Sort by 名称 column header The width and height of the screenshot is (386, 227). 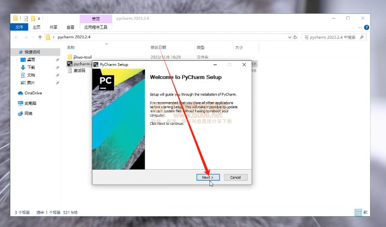tap(71, 47)
